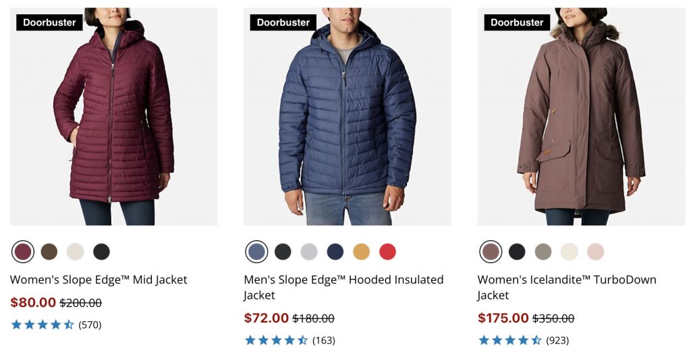Select navy swatch for Men's Slope Edge Hooded Jacket

pyautogui.click(x=335, y=252)
